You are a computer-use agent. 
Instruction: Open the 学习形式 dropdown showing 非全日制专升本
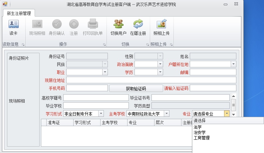101,114
